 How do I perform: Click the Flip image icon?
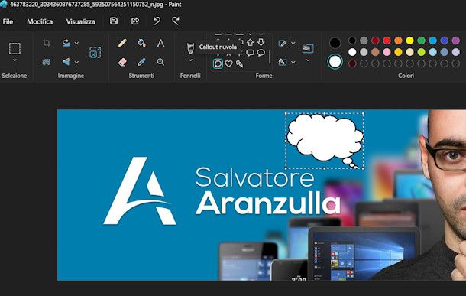tap(66, 62)
